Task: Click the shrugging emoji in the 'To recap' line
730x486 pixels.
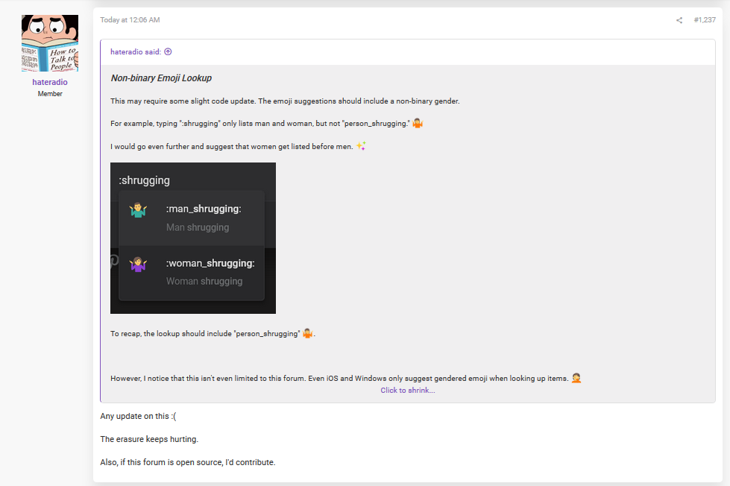Action: pyautogui.click(x=308, y=333)
